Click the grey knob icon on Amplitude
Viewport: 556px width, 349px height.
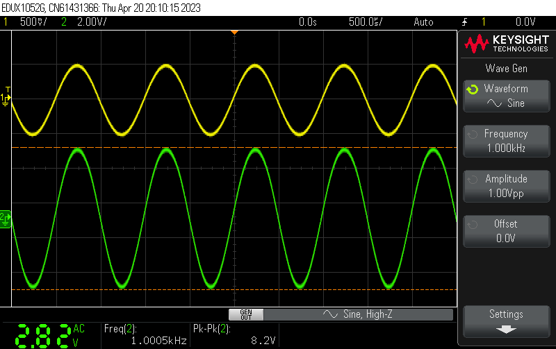[473, 180]
